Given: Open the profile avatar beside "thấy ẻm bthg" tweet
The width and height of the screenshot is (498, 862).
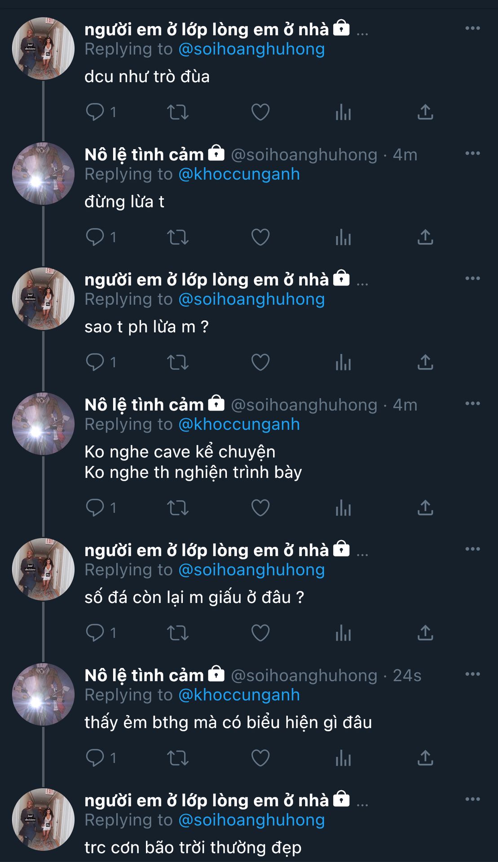Looking at the screenshot, I should (x=43, y=694).
